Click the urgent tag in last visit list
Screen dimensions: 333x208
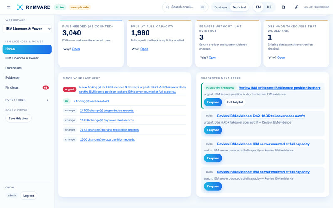tap(70, 89)
